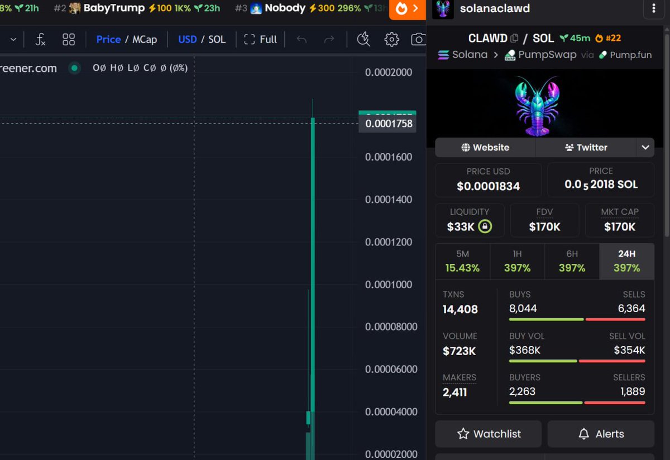670x460 pixels.
Task: Click the quick trade lightning-clock icon
Action: click(x=363, y=39)
